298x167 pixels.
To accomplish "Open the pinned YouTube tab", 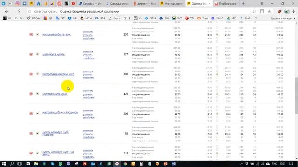I will click(x=74, y=3).
